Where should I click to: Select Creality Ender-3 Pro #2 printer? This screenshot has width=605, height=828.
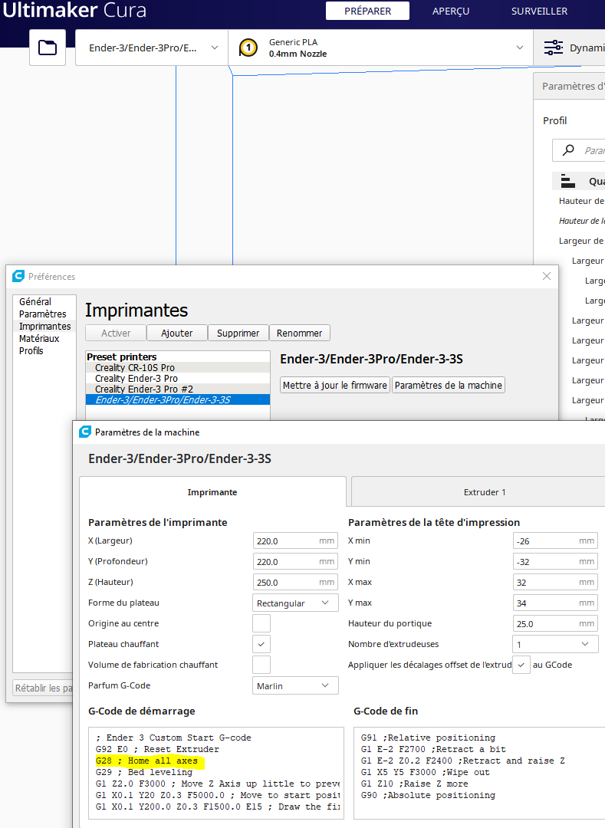tap(177, 389)
